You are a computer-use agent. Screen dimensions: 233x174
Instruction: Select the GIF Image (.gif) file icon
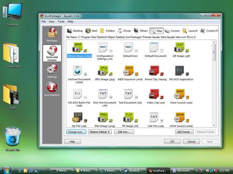click(x=181, y=50)
